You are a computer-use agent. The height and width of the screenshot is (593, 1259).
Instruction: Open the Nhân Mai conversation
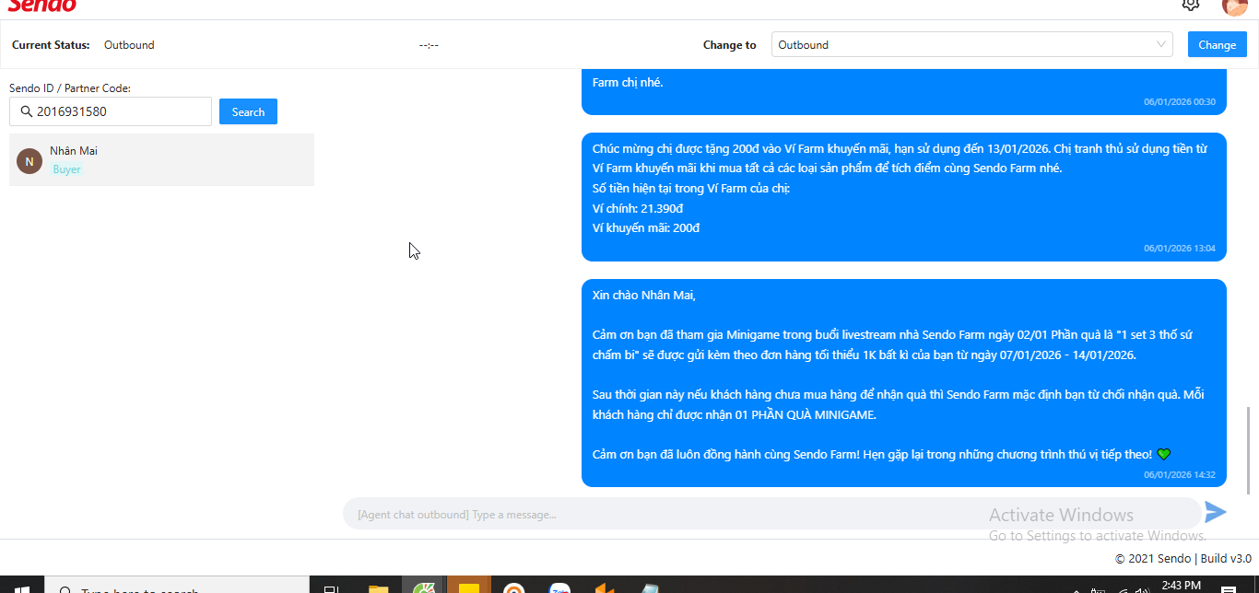(x=161, y=159)
